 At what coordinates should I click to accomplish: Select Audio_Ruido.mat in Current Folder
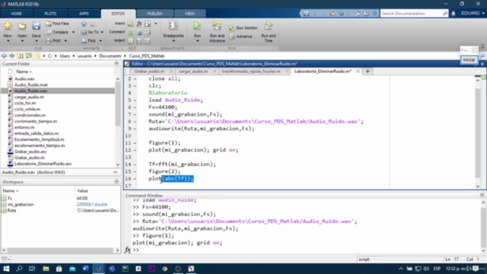pos(30,84)
